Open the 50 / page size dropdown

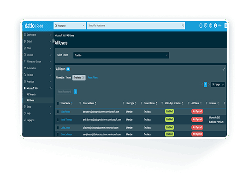point(218,85)
